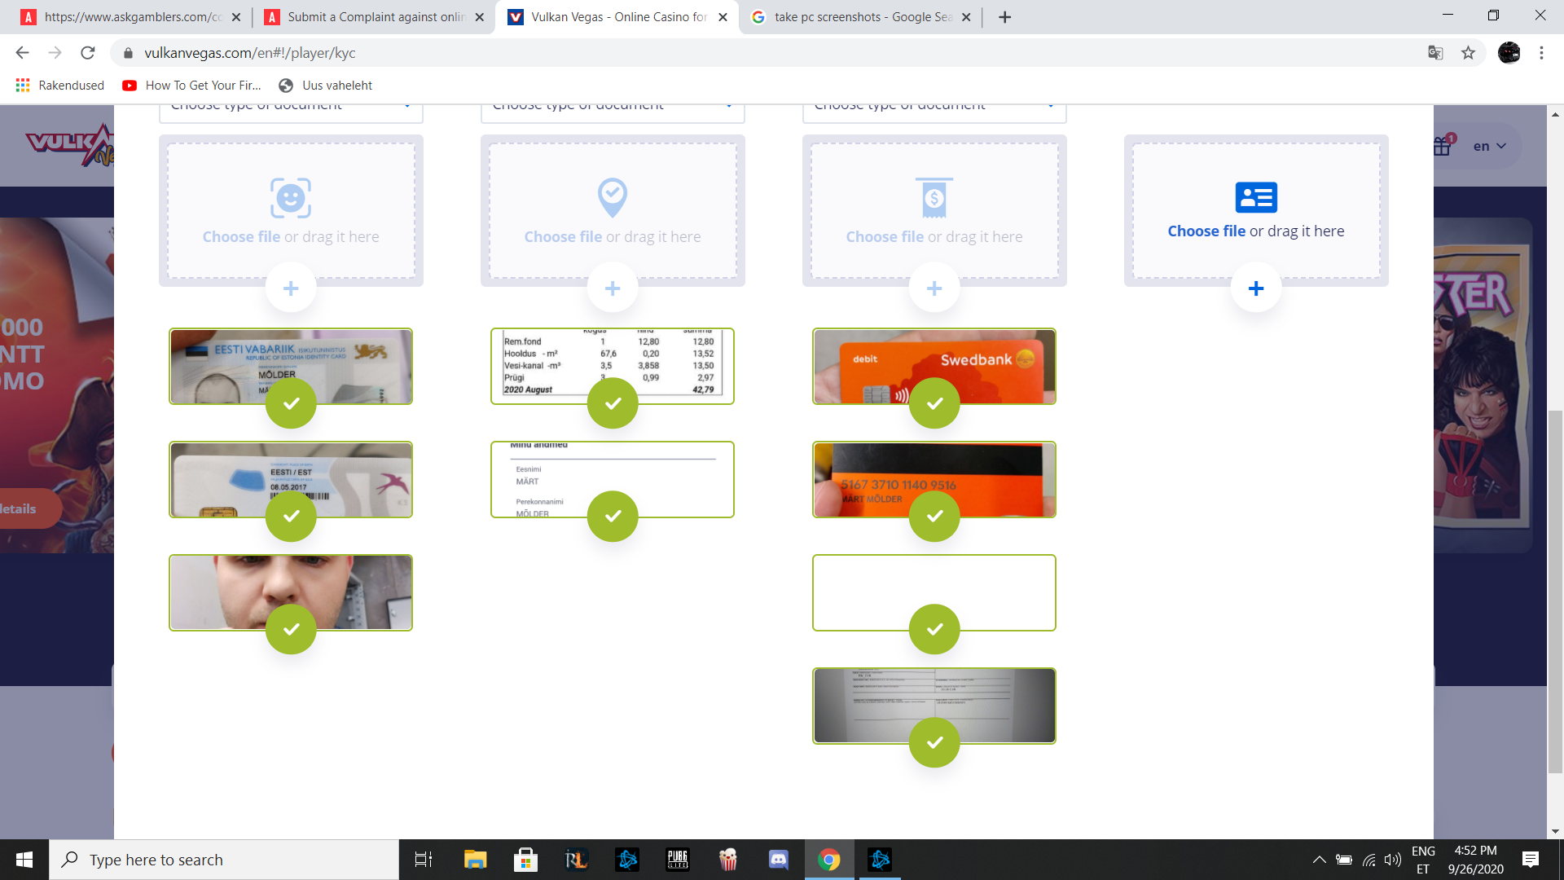Viewport: 1564px width, 880px height.
Task: Click the page vertical scrollbar thumb
Action: point(1555,591)
